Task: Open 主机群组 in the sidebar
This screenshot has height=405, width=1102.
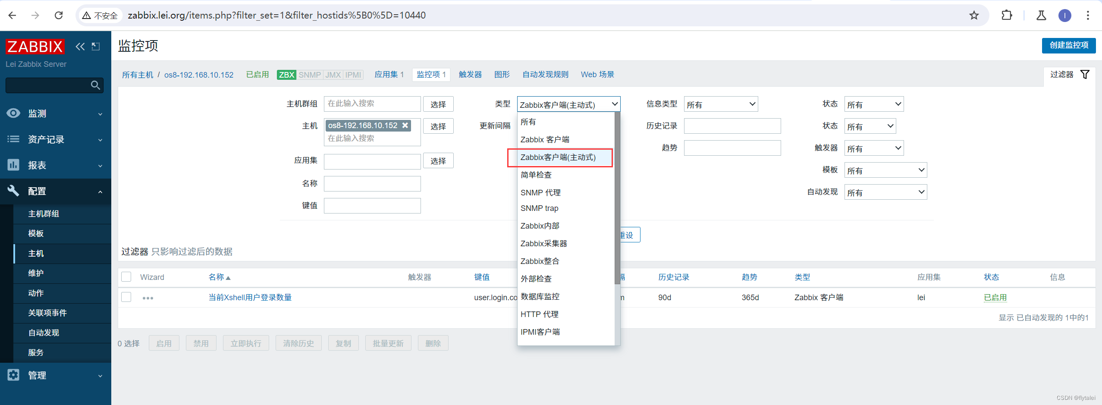Action: coord(63,214)
